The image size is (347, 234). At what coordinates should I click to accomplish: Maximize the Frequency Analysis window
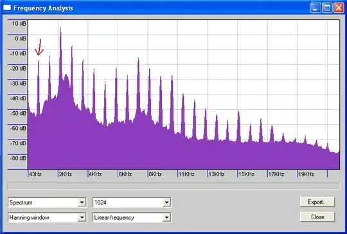[x=327, y=8]
